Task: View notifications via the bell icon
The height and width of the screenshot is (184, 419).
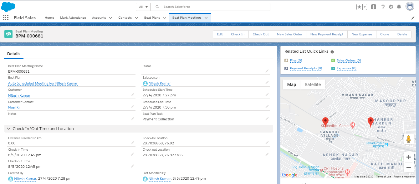Action: click(x=399, y=7)
